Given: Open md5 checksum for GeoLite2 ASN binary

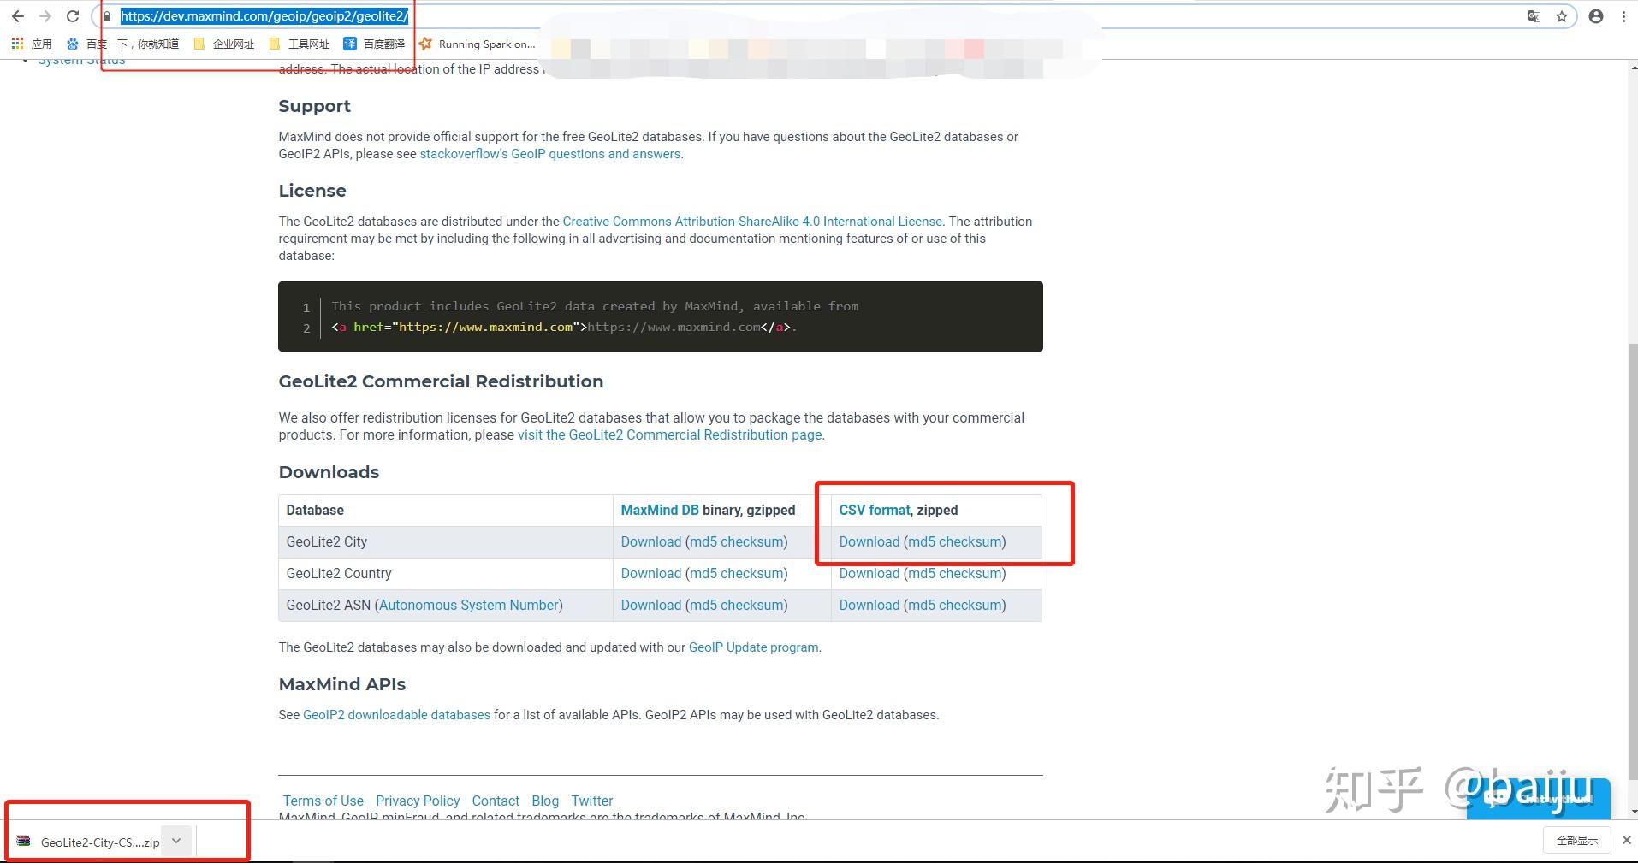Looking at the screenshot, I should 736,606.
